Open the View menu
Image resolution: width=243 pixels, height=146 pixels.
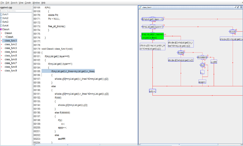point(21,3)
